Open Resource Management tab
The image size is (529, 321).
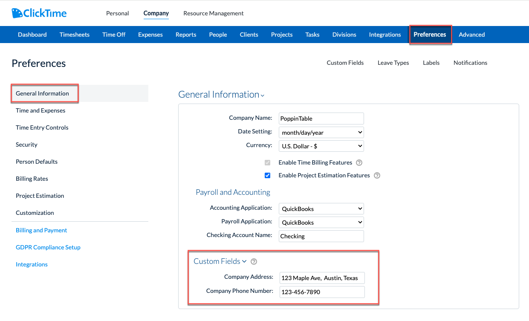point(214,13)
